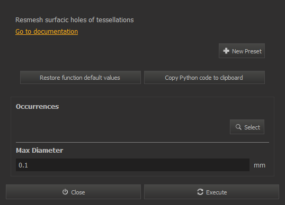Focus the Max Diameter input field

pos(132,165)
